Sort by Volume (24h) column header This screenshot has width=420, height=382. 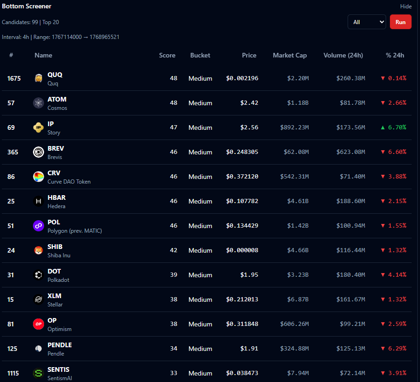(343, 55)
